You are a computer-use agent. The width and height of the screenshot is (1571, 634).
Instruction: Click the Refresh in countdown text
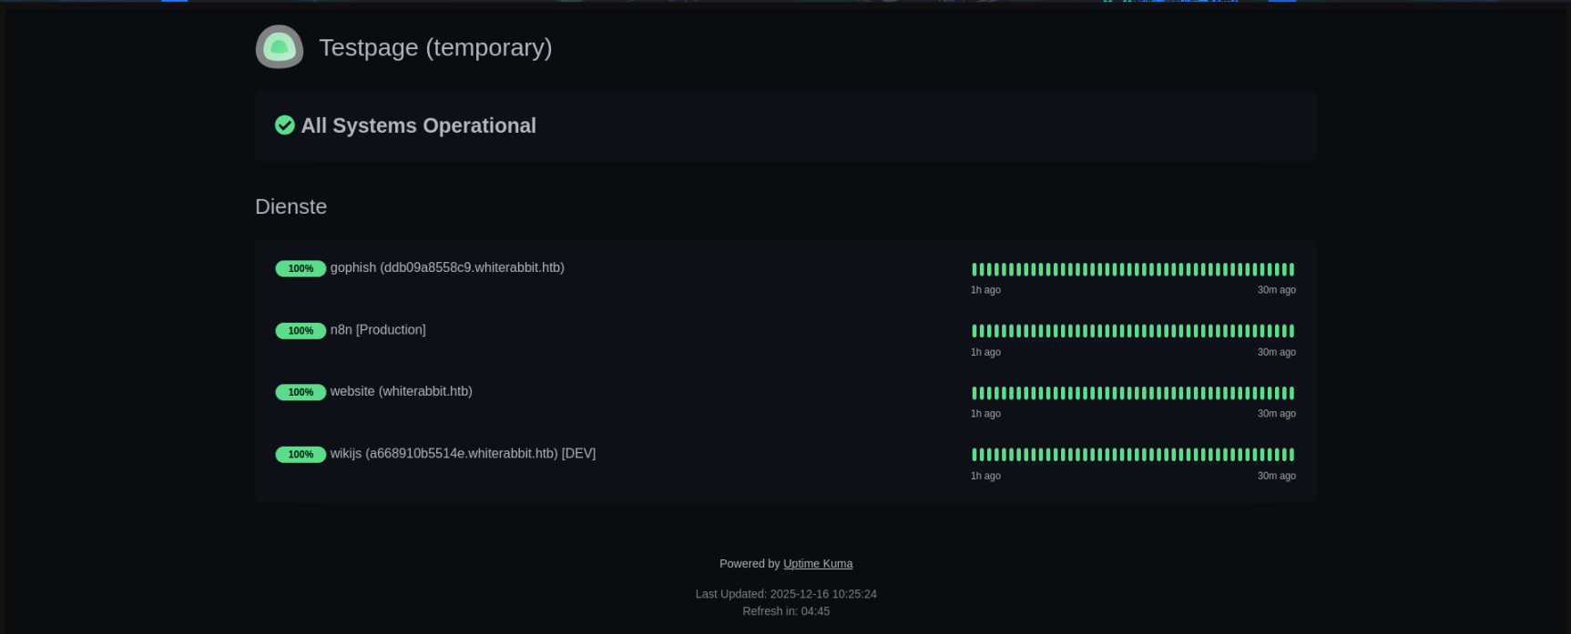pyautogui.click(x=786, y=611)
